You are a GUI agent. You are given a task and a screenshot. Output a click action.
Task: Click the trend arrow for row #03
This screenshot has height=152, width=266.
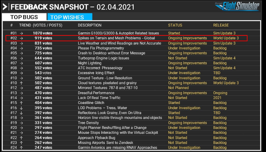coord(21,43)
